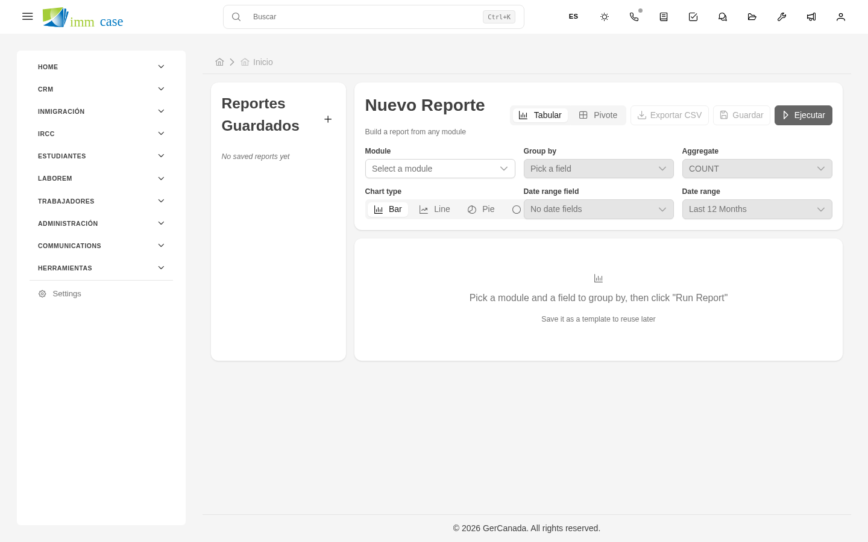This screenshot has height=542, width=868.
Task: Expand the COMMUNICATIONS menu section
Action: [x=101, y=246]
